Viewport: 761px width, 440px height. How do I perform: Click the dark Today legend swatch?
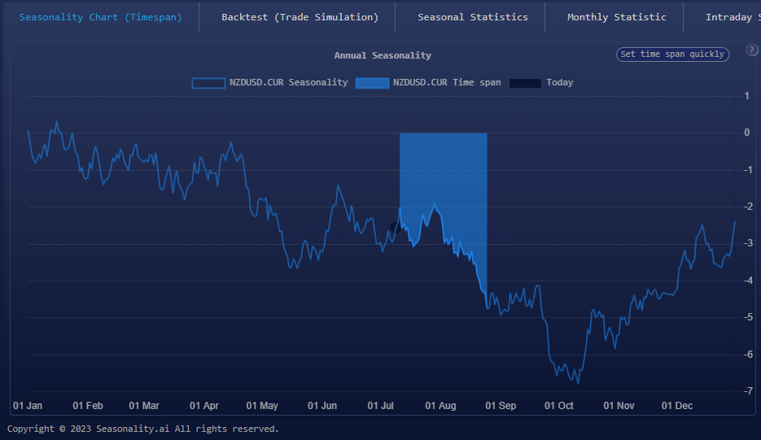525,83
